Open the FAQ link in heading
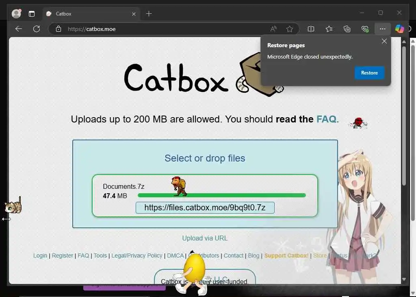The width and height of the screenshot is (416, 297). pos(328,119)
